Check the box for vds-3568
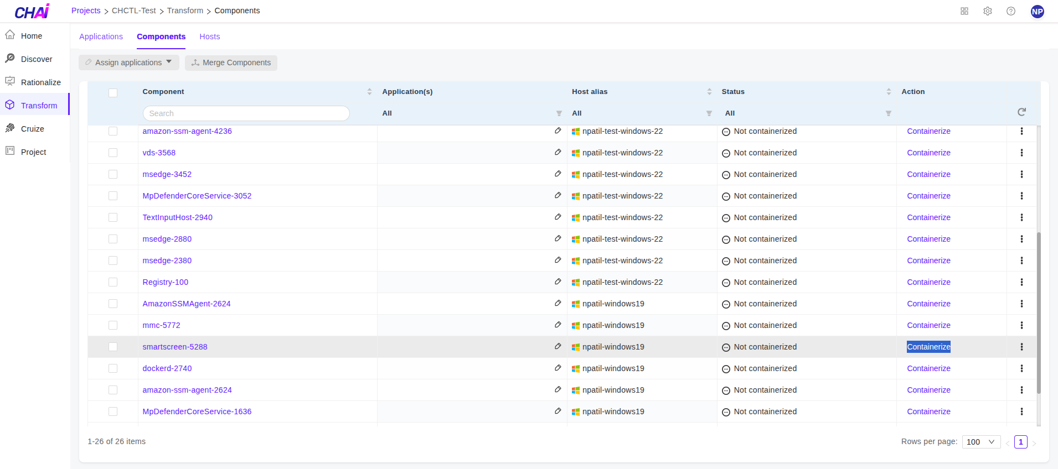This screenshot has height=469, width=1058. click(x=113, y=153)
